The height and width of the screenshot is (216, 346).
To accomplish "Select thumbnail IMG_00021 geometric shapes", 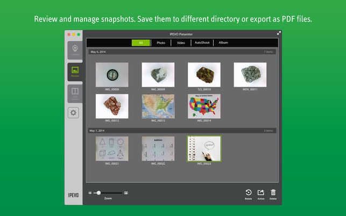I will pos(112,148).
